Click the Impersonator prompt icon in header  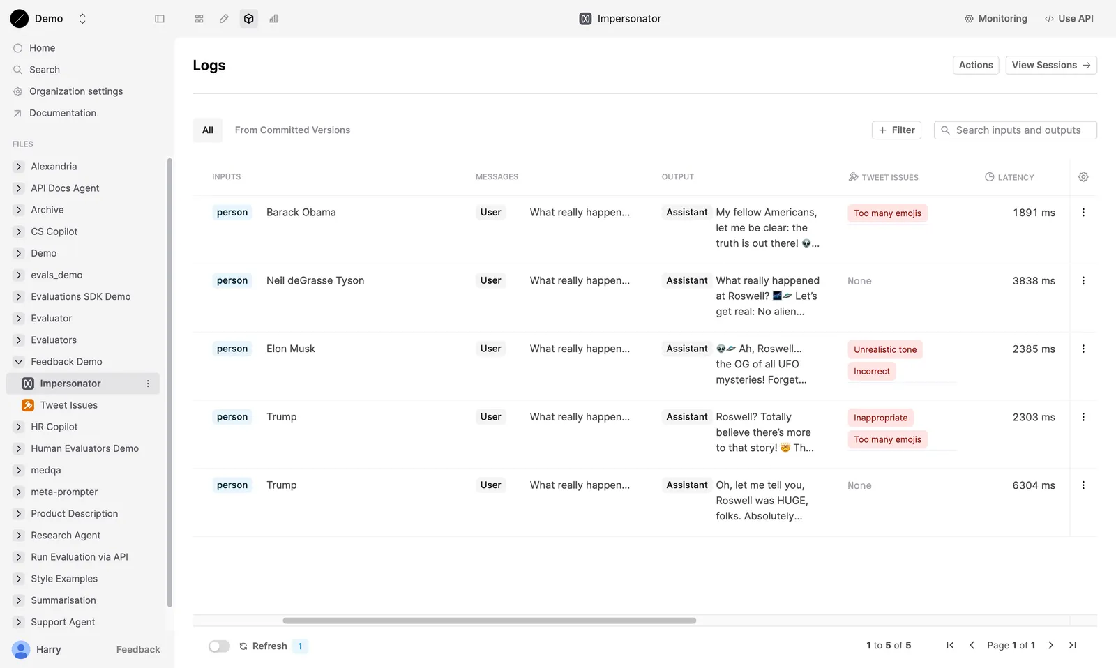[x=585, y=19]
